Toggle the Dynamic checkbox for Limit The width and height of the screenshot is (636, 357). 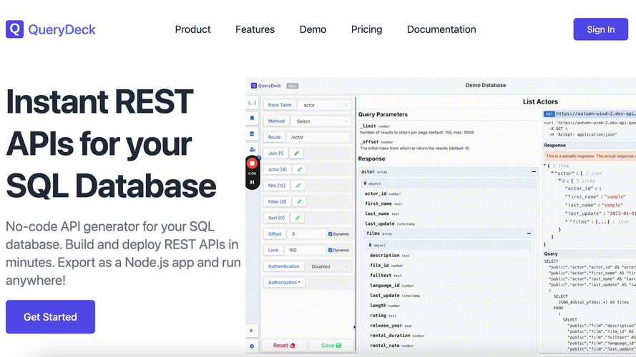tap(331, 250)
